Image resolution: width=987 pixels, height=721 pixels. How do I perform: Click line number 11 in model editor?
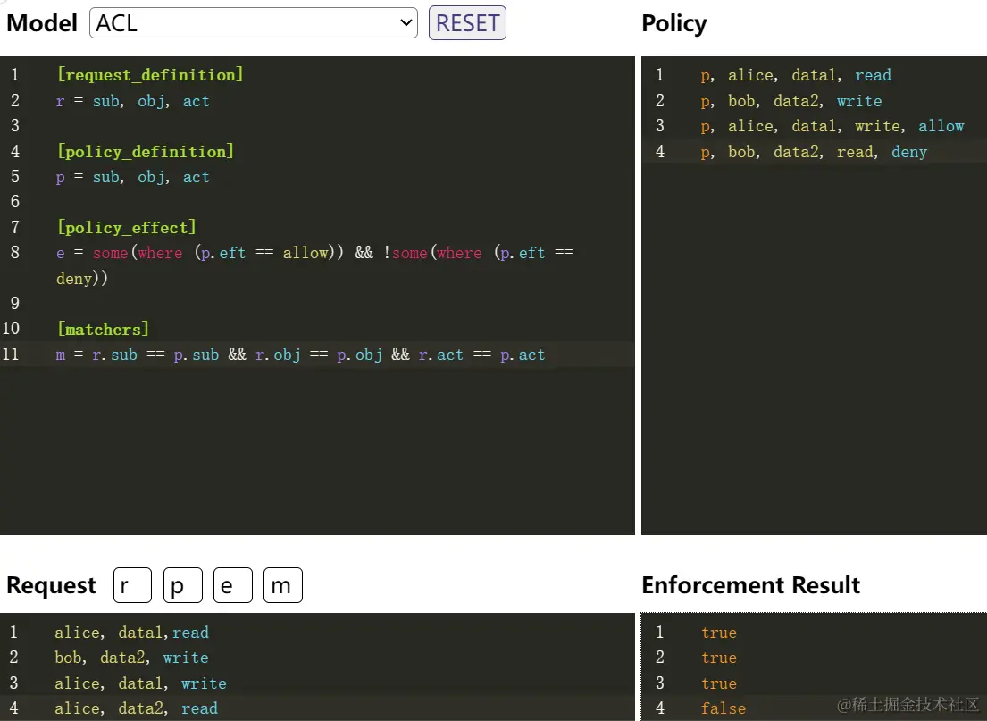[11, 355]
